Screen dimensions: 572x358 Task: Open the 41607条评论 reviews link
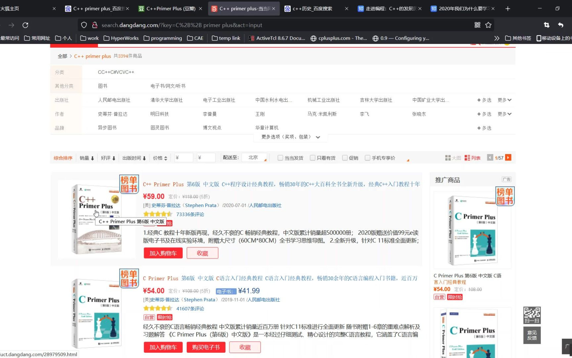[x=190, y=309]
